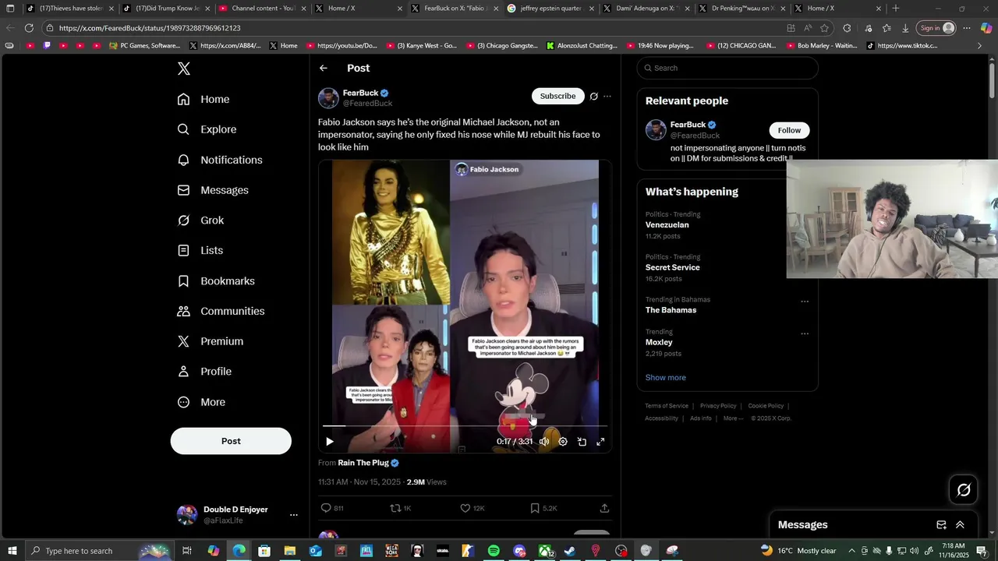Expand footer More options
This screenshot has height=561, width=998.
click(x=732, y=418)
